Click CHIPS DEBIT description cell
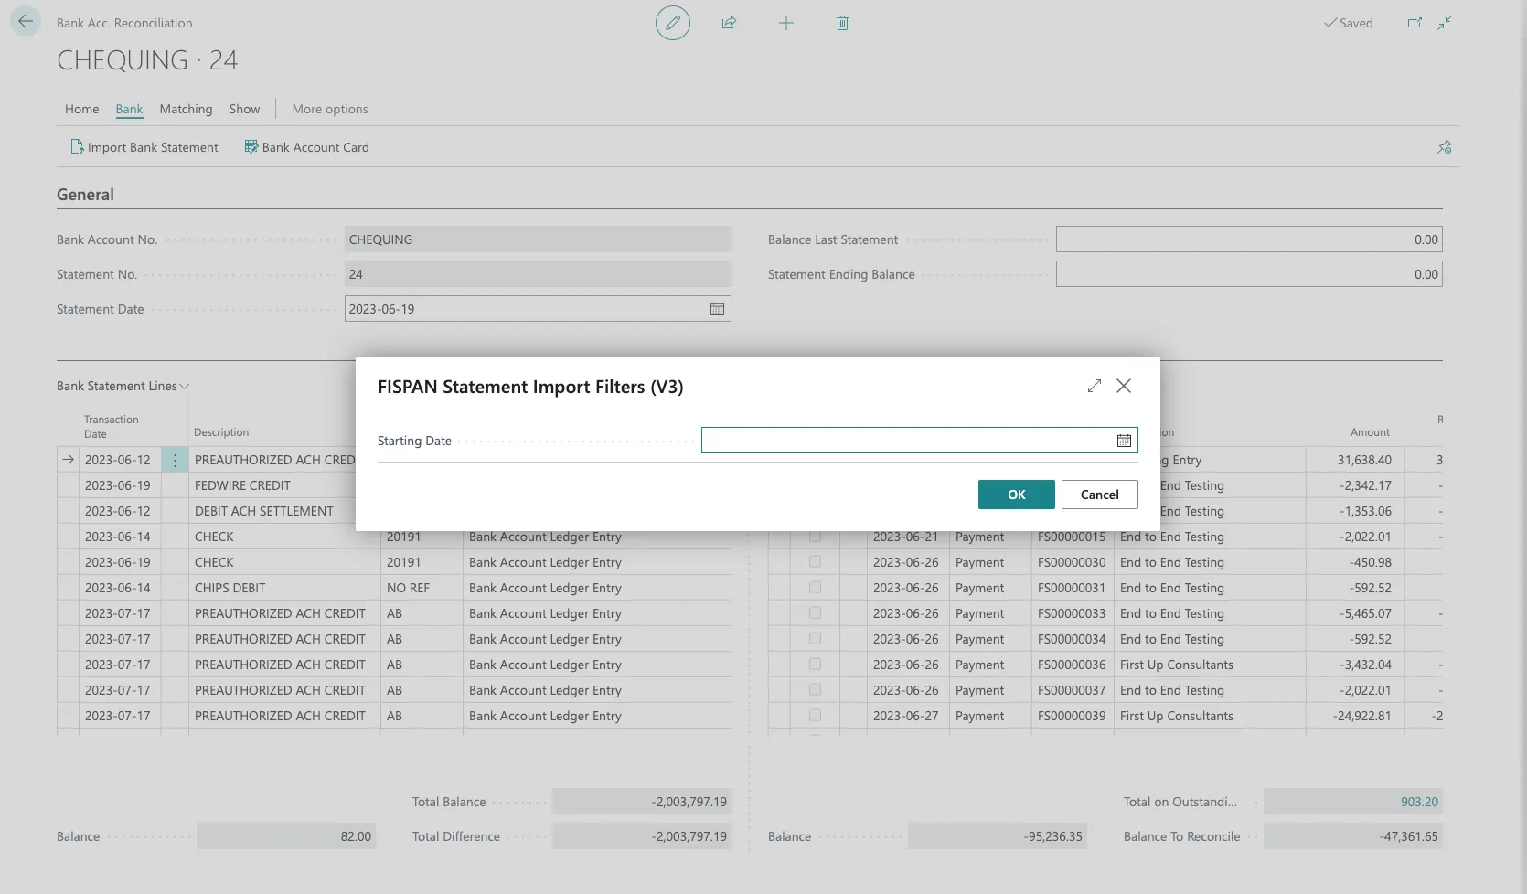This screenshot has height=894, width=1527. (283, 588)
